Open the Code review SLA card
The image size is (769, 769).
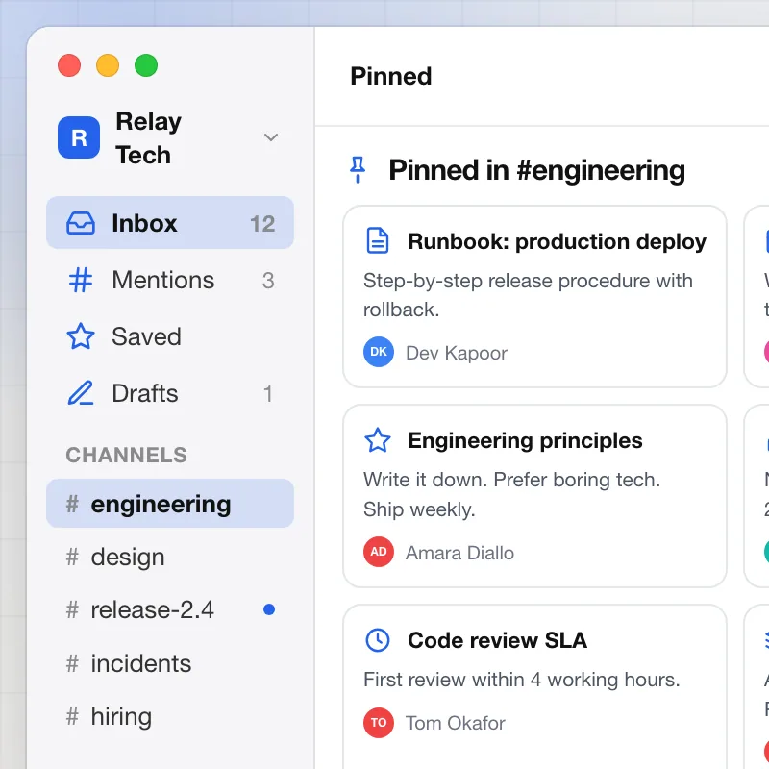point(534,686)
